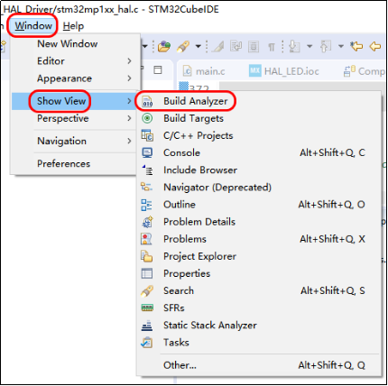Image resolution: width=388 pixels, height=386 pixels.
Task: Click the Properties view icon
Action: [147, 273]
